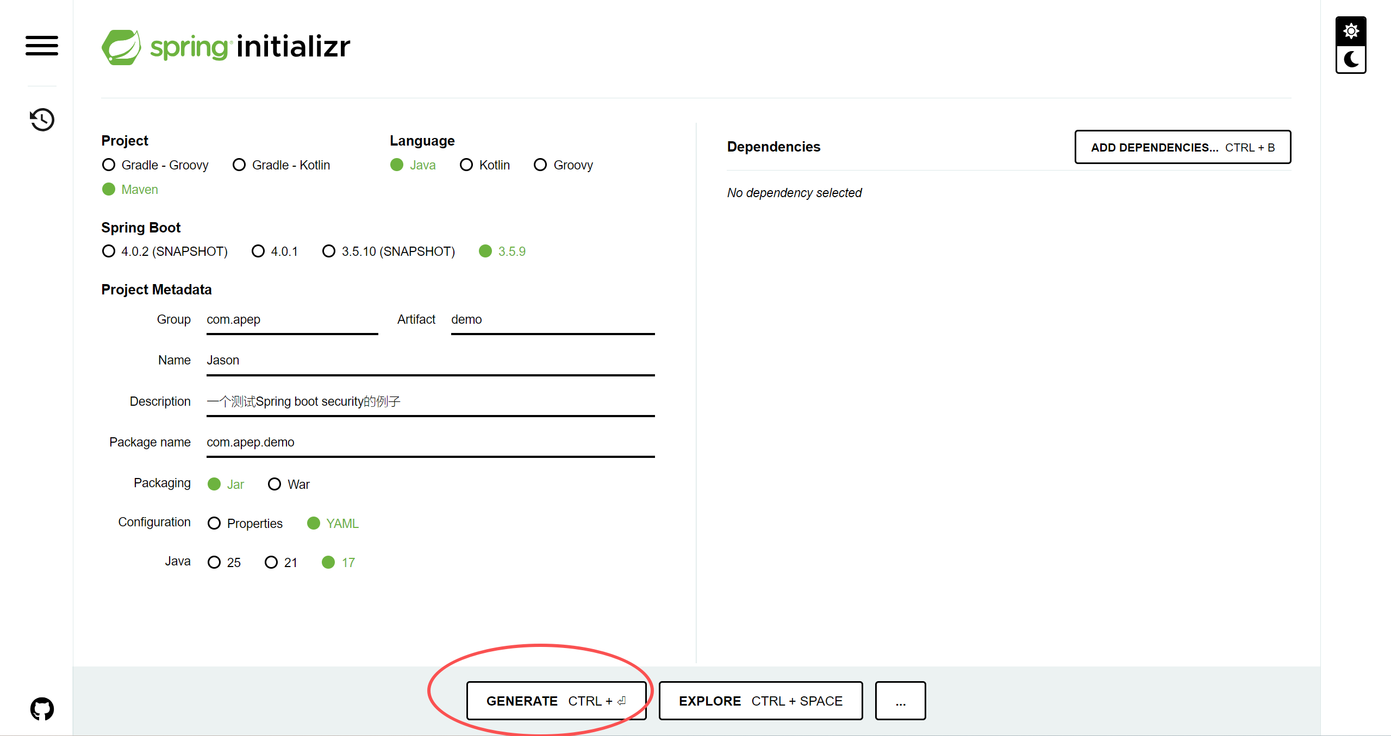1391x736 pixels.
Task: Select Spring Boot version 4.0.1
Action: pyautogui.click(x=258, y=251)
